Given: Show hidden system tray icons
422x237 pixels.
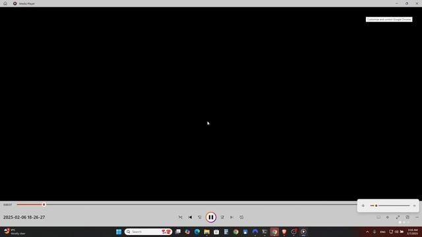Looking at the screenshot, I should [x=367, y=232].
